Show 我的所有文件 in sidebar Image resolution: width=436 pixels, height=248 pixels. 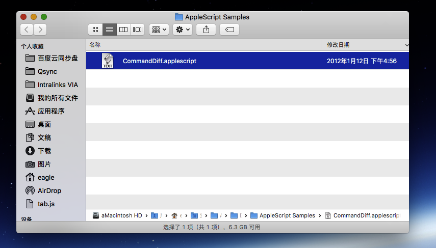[52, 98]
